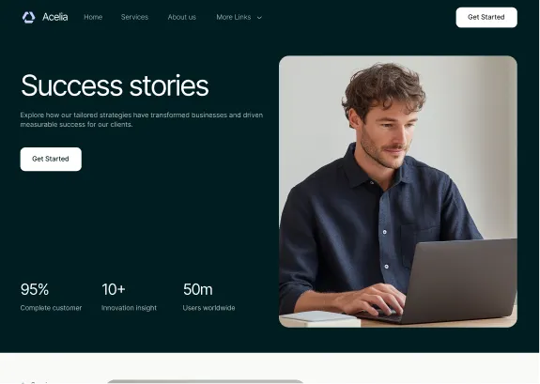
Task: Click the tailored strategies description paragraph
Action: [x=142, y=119]
